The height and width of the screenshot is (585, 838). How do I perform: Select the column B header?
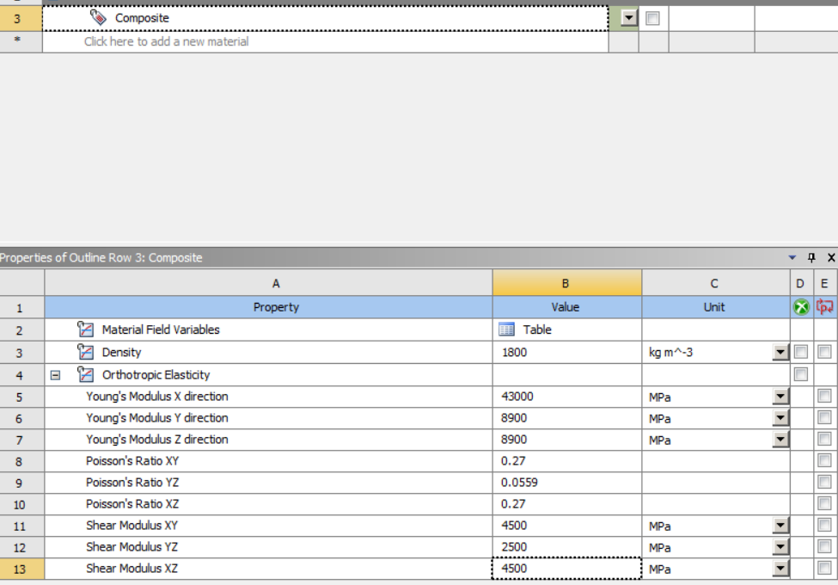coord(566,283)
